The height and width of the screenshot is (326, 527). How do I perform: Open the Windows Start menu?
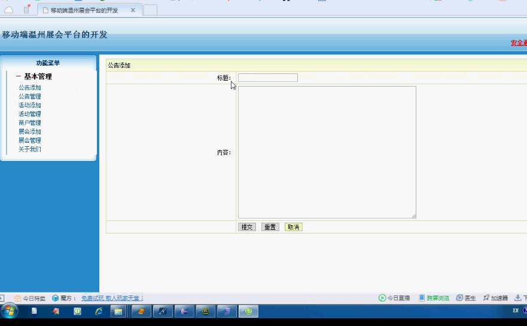point(9,311)
